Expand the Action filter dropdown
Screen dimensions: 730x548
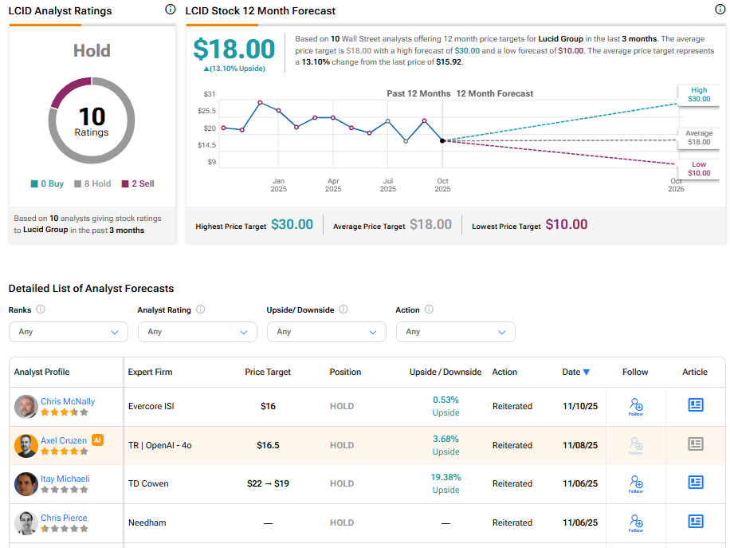[x=456, y=332]
